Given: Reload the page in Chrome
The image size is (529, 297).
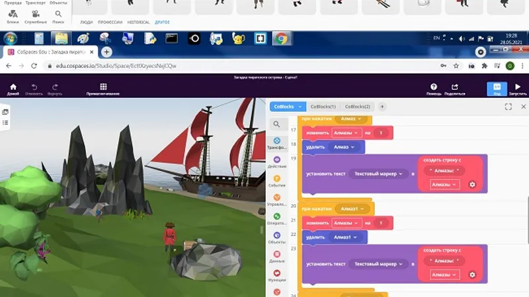Looking at the screenshot, I should click(x=34, y=65).
